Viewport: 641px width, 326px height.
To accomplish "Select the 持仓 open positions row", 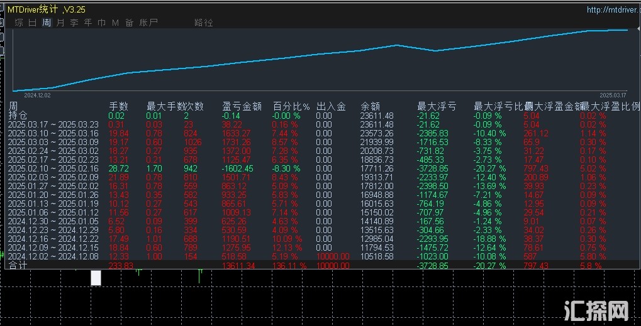I will (x=18, y=116).
